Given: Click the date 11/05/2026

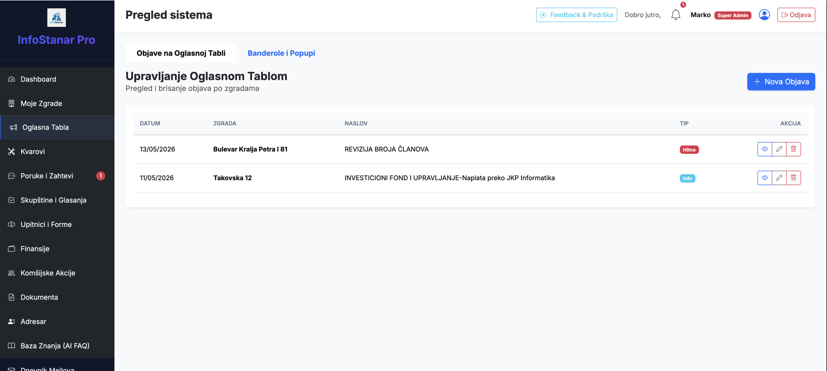Looking at the screenshot, I should point(157,178).
